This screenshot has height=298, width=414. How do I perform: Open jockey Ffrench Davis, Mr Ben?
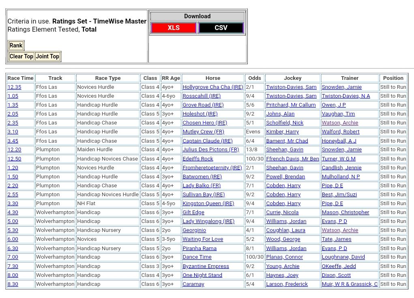tap(292, 159)
